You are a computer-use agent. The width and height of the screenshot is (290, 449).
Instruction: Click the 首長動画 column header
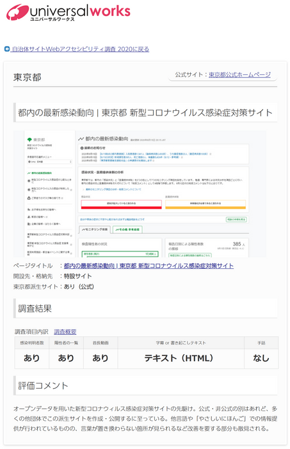click(101, 343)
